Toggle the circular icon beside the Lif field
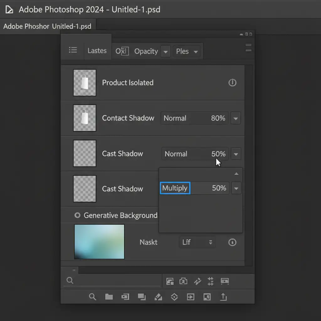The height and width of the screenshot is (321, 321). tap(232, 242)
